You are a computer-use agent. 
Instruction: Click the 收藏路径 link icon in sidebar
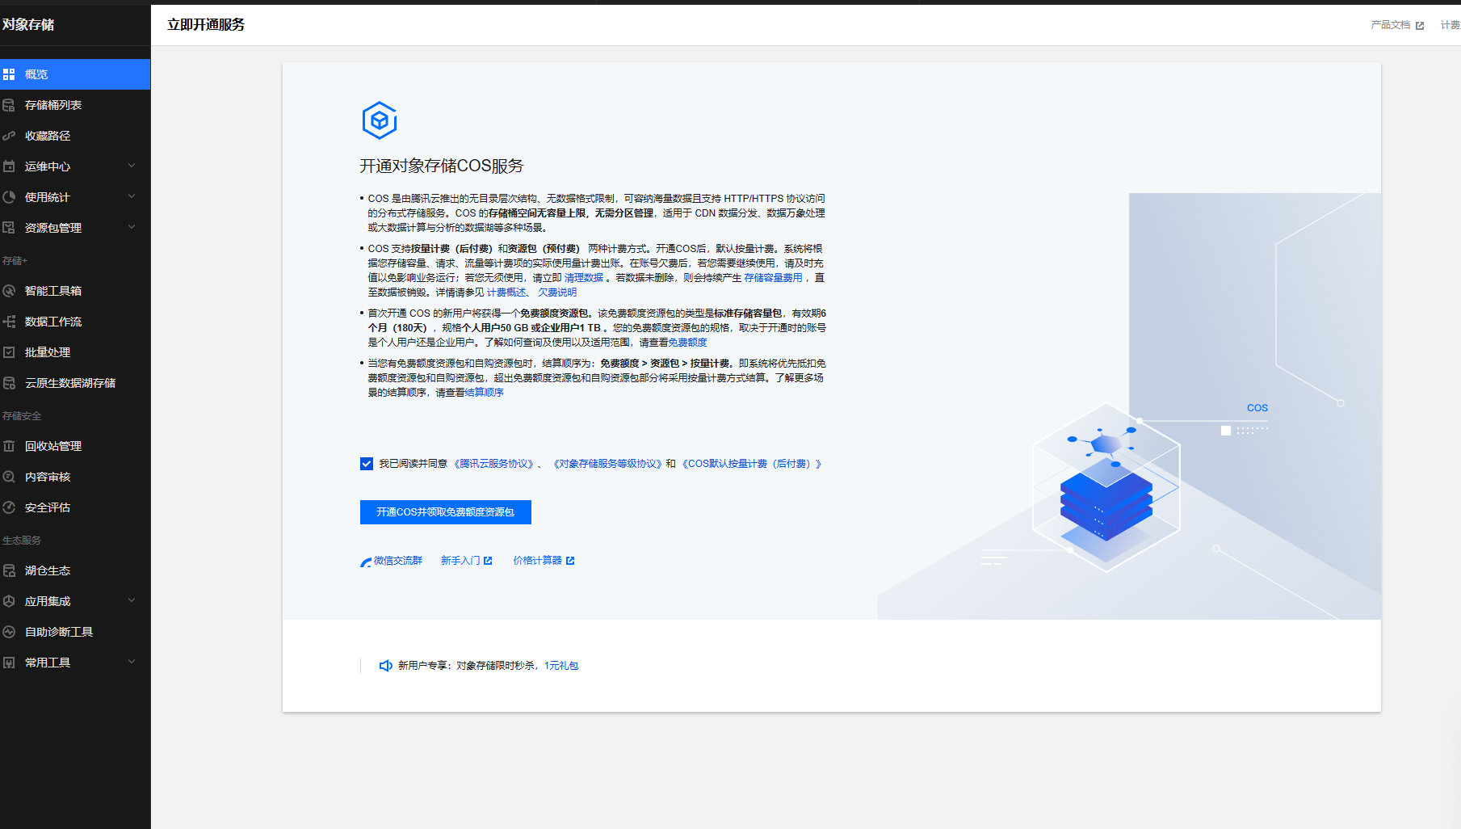tap(9, 136)
